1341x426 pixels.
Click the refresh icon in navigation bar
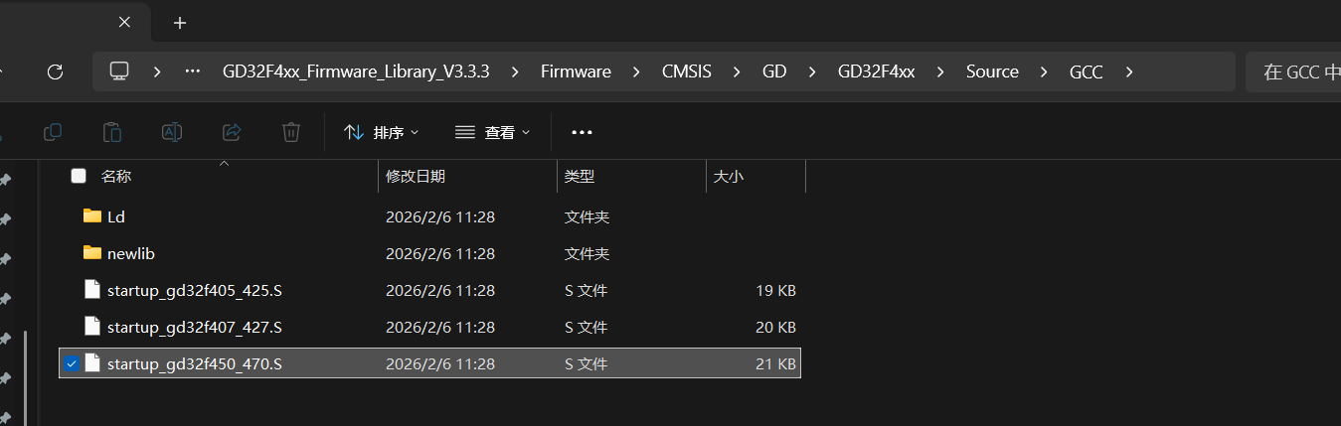coord(56,71)
